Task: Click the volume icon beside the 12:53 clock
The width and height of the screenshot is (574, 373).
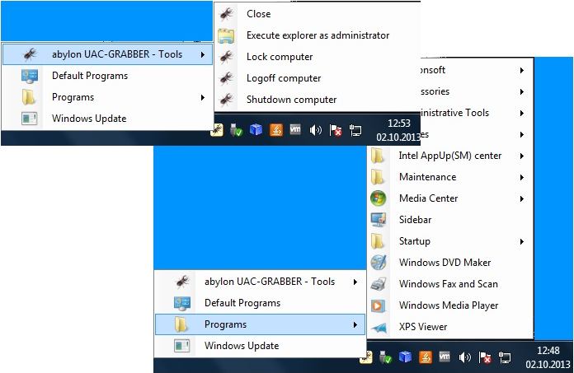Action: pyautogui.click(x=315, y=129)
